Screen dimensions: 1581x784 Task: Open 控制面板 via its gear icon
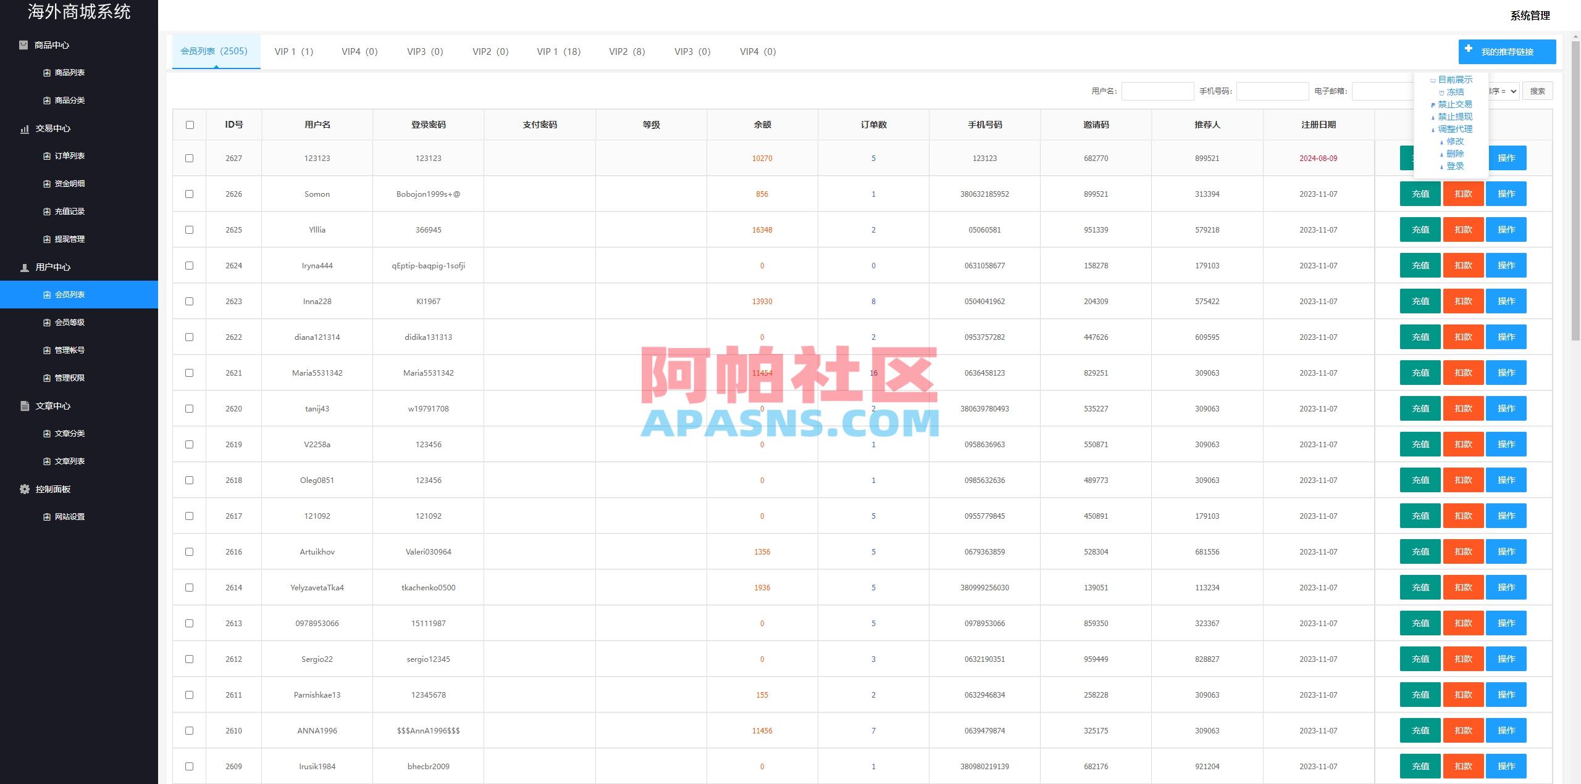(x=23, y=489)
